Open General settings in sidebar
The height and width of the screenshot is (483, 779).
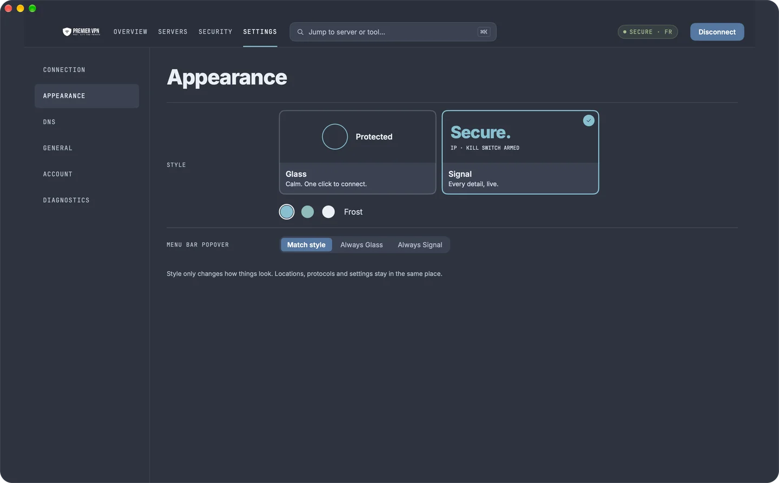click(87, 148)
